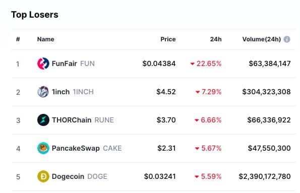300x193 pixels.
Task: Click the Dogecoin gold coin icon
Action: 43,176
